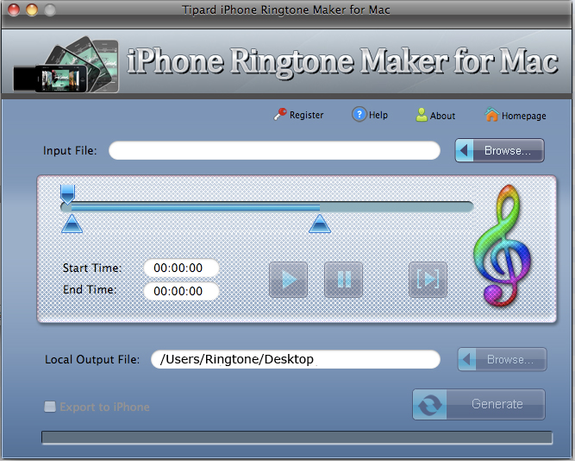This screenshot has width=575, height=461.
Task: Click the Play button
Action: [288, 280]
